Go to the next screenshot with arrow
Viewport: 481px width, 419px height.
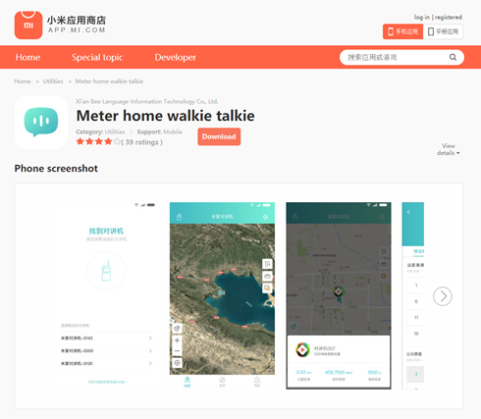[443, 296]
